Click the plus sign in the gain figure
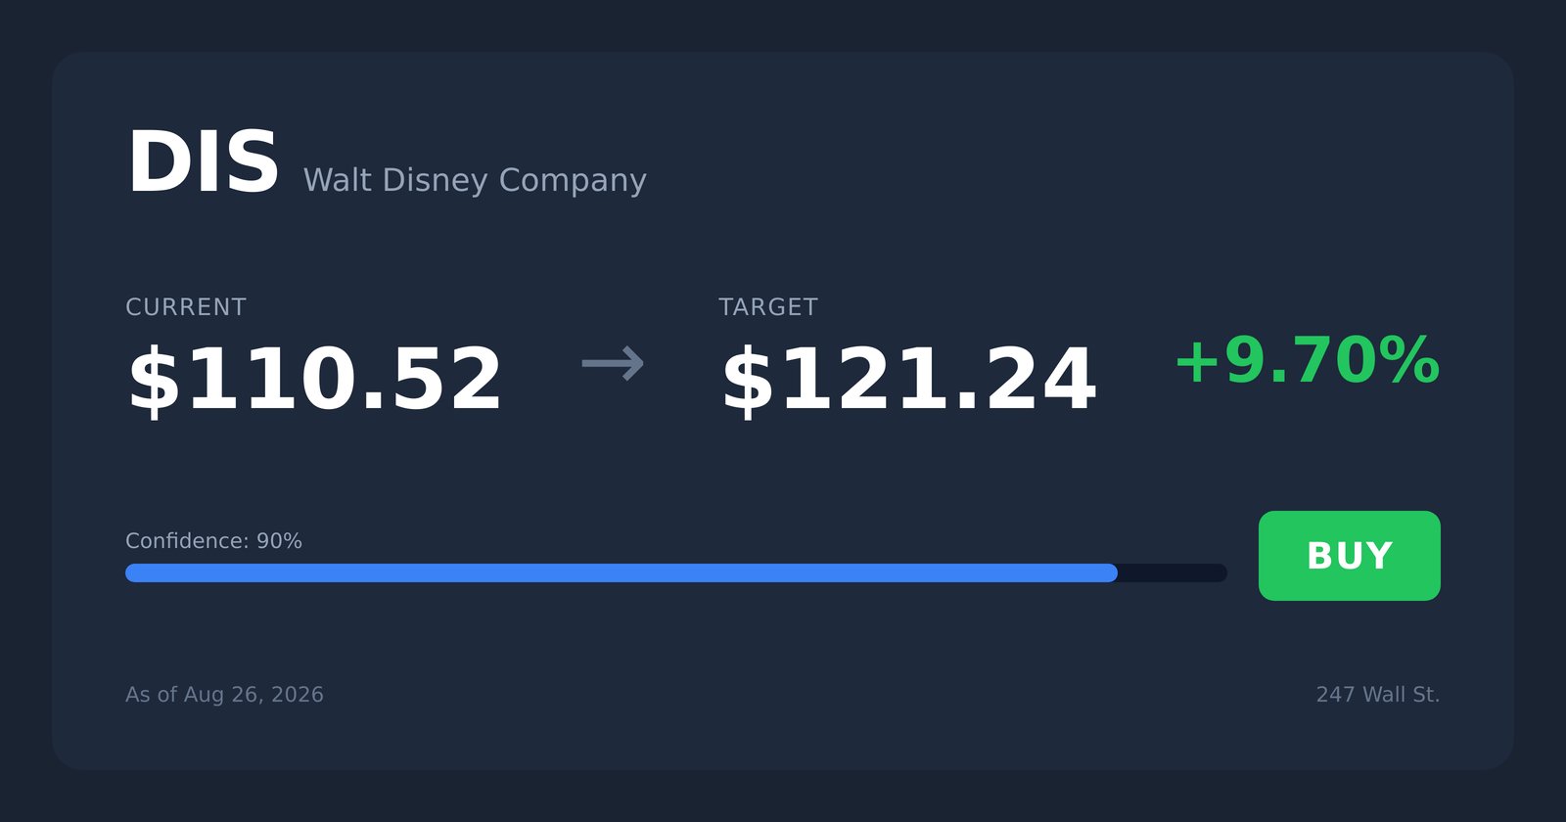1566x822 pixels. tap(1197, 363)
